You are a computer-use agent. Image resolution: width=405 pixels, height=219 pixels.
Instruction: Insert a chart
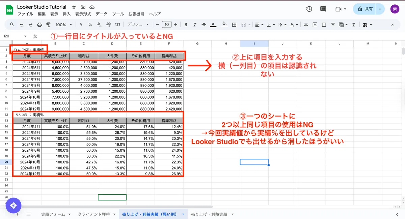tap(324, 25)
